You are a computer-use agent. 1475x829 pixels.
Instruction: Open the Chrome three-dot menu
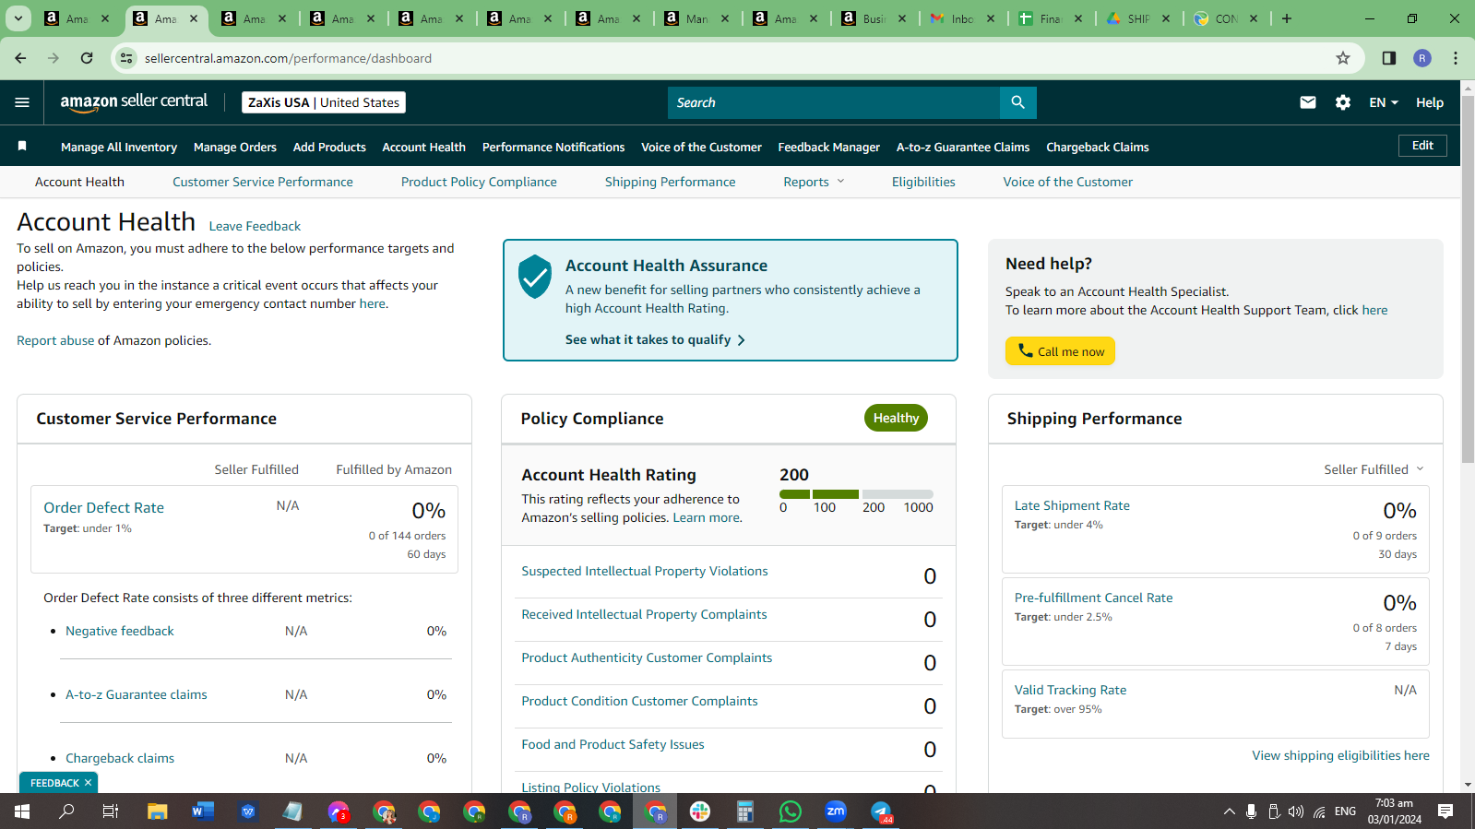1456,58
